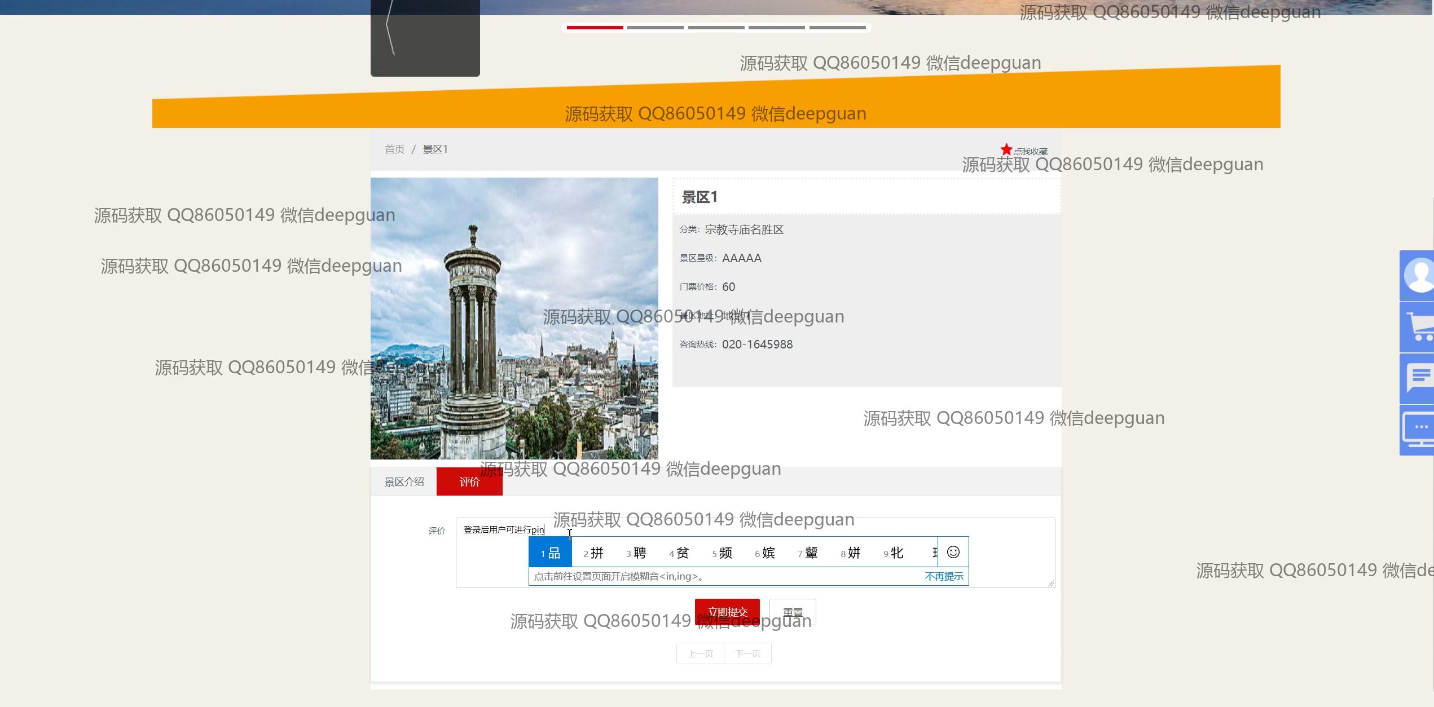Choose IME candidate 2 拼
The height and width of the screenshot is (707, 1434).
[x=593, y=553]
